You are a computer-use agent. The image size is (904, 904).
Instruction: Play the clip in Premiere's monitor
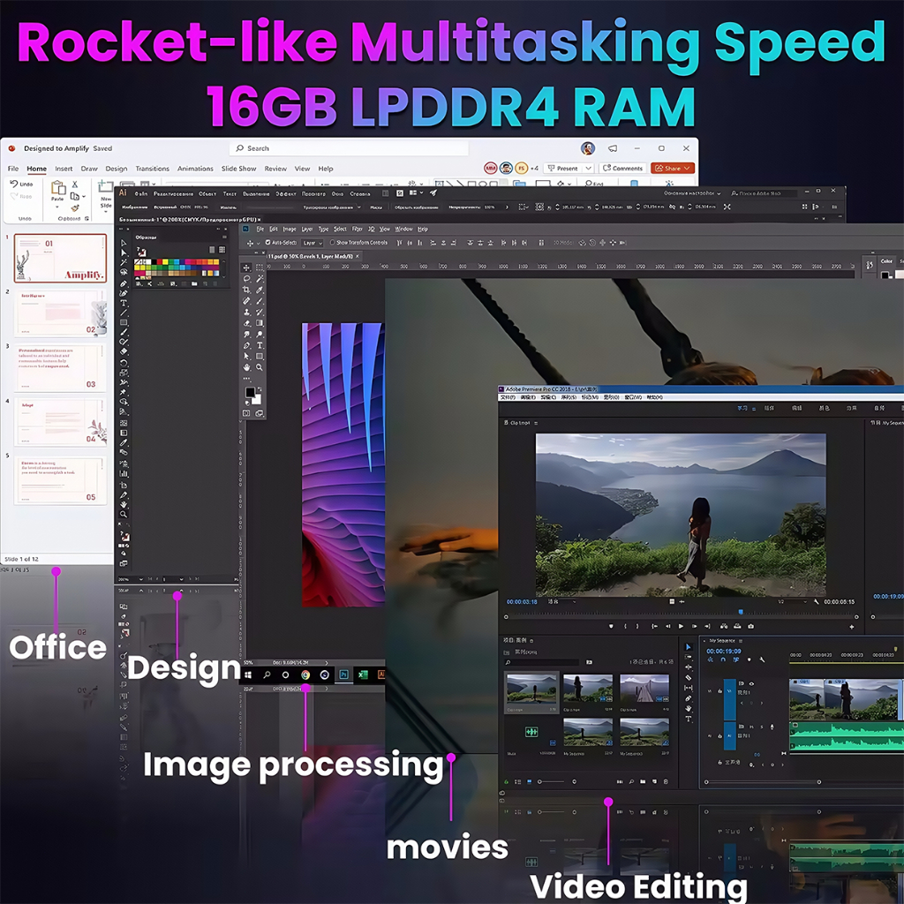pyautogui.click(x=680, y=626)
